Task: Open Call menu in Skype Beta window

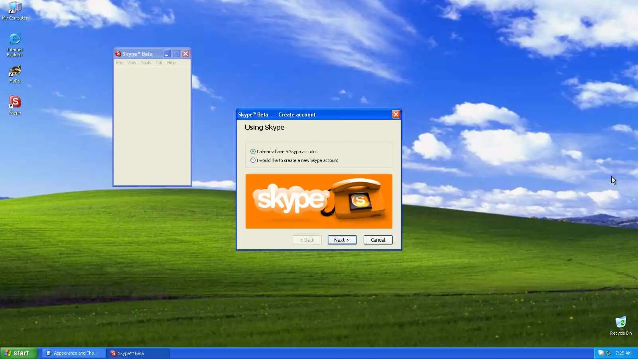Action: click(x=159, y=63)
